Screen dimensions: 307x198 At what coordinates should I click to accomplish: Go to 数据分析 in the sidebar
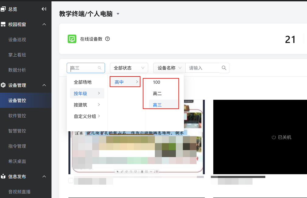17,70
